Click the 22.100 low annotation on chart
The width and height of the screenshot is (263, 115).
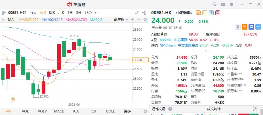[x=44, y=96]
